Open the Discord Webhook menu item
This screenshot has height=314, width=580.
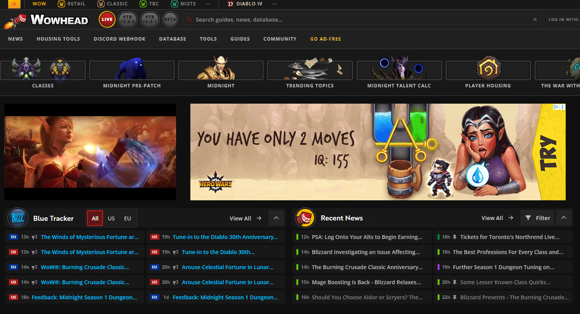120,39
